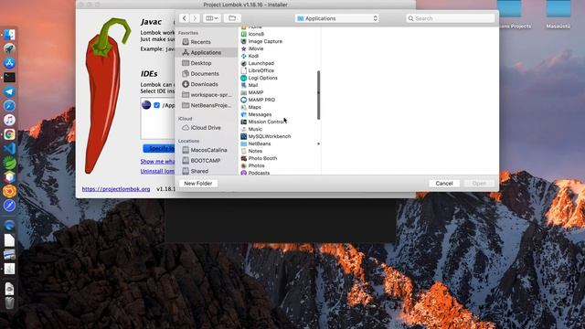Select Messages in the application list
Image resolution: width=585 pixels, height=329 pixels.
pos(279,114)
